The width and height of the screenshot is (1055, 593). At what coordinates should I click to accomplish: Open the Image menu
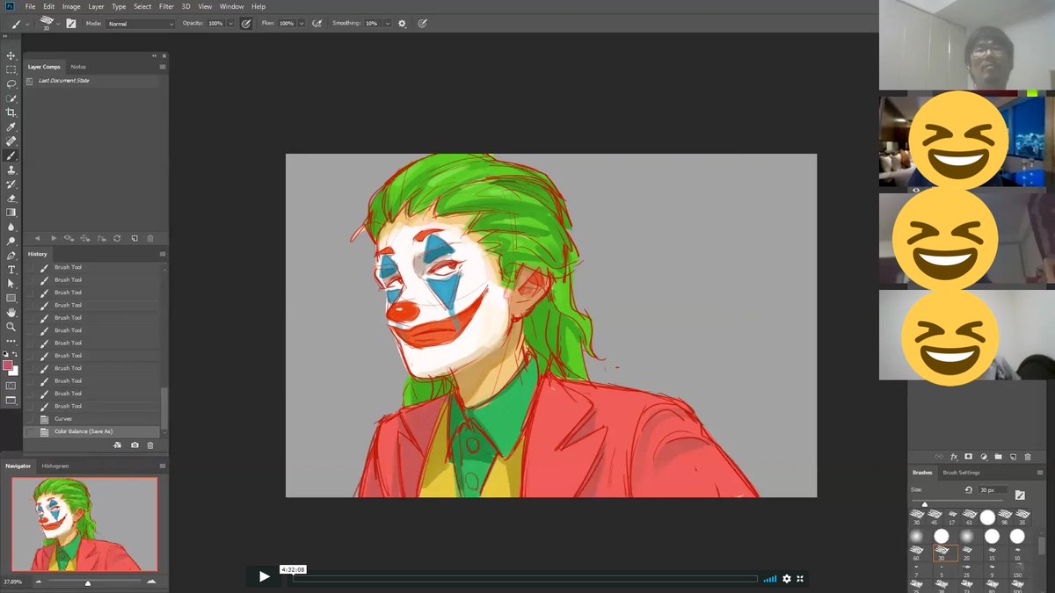click(x=71, y=6)
